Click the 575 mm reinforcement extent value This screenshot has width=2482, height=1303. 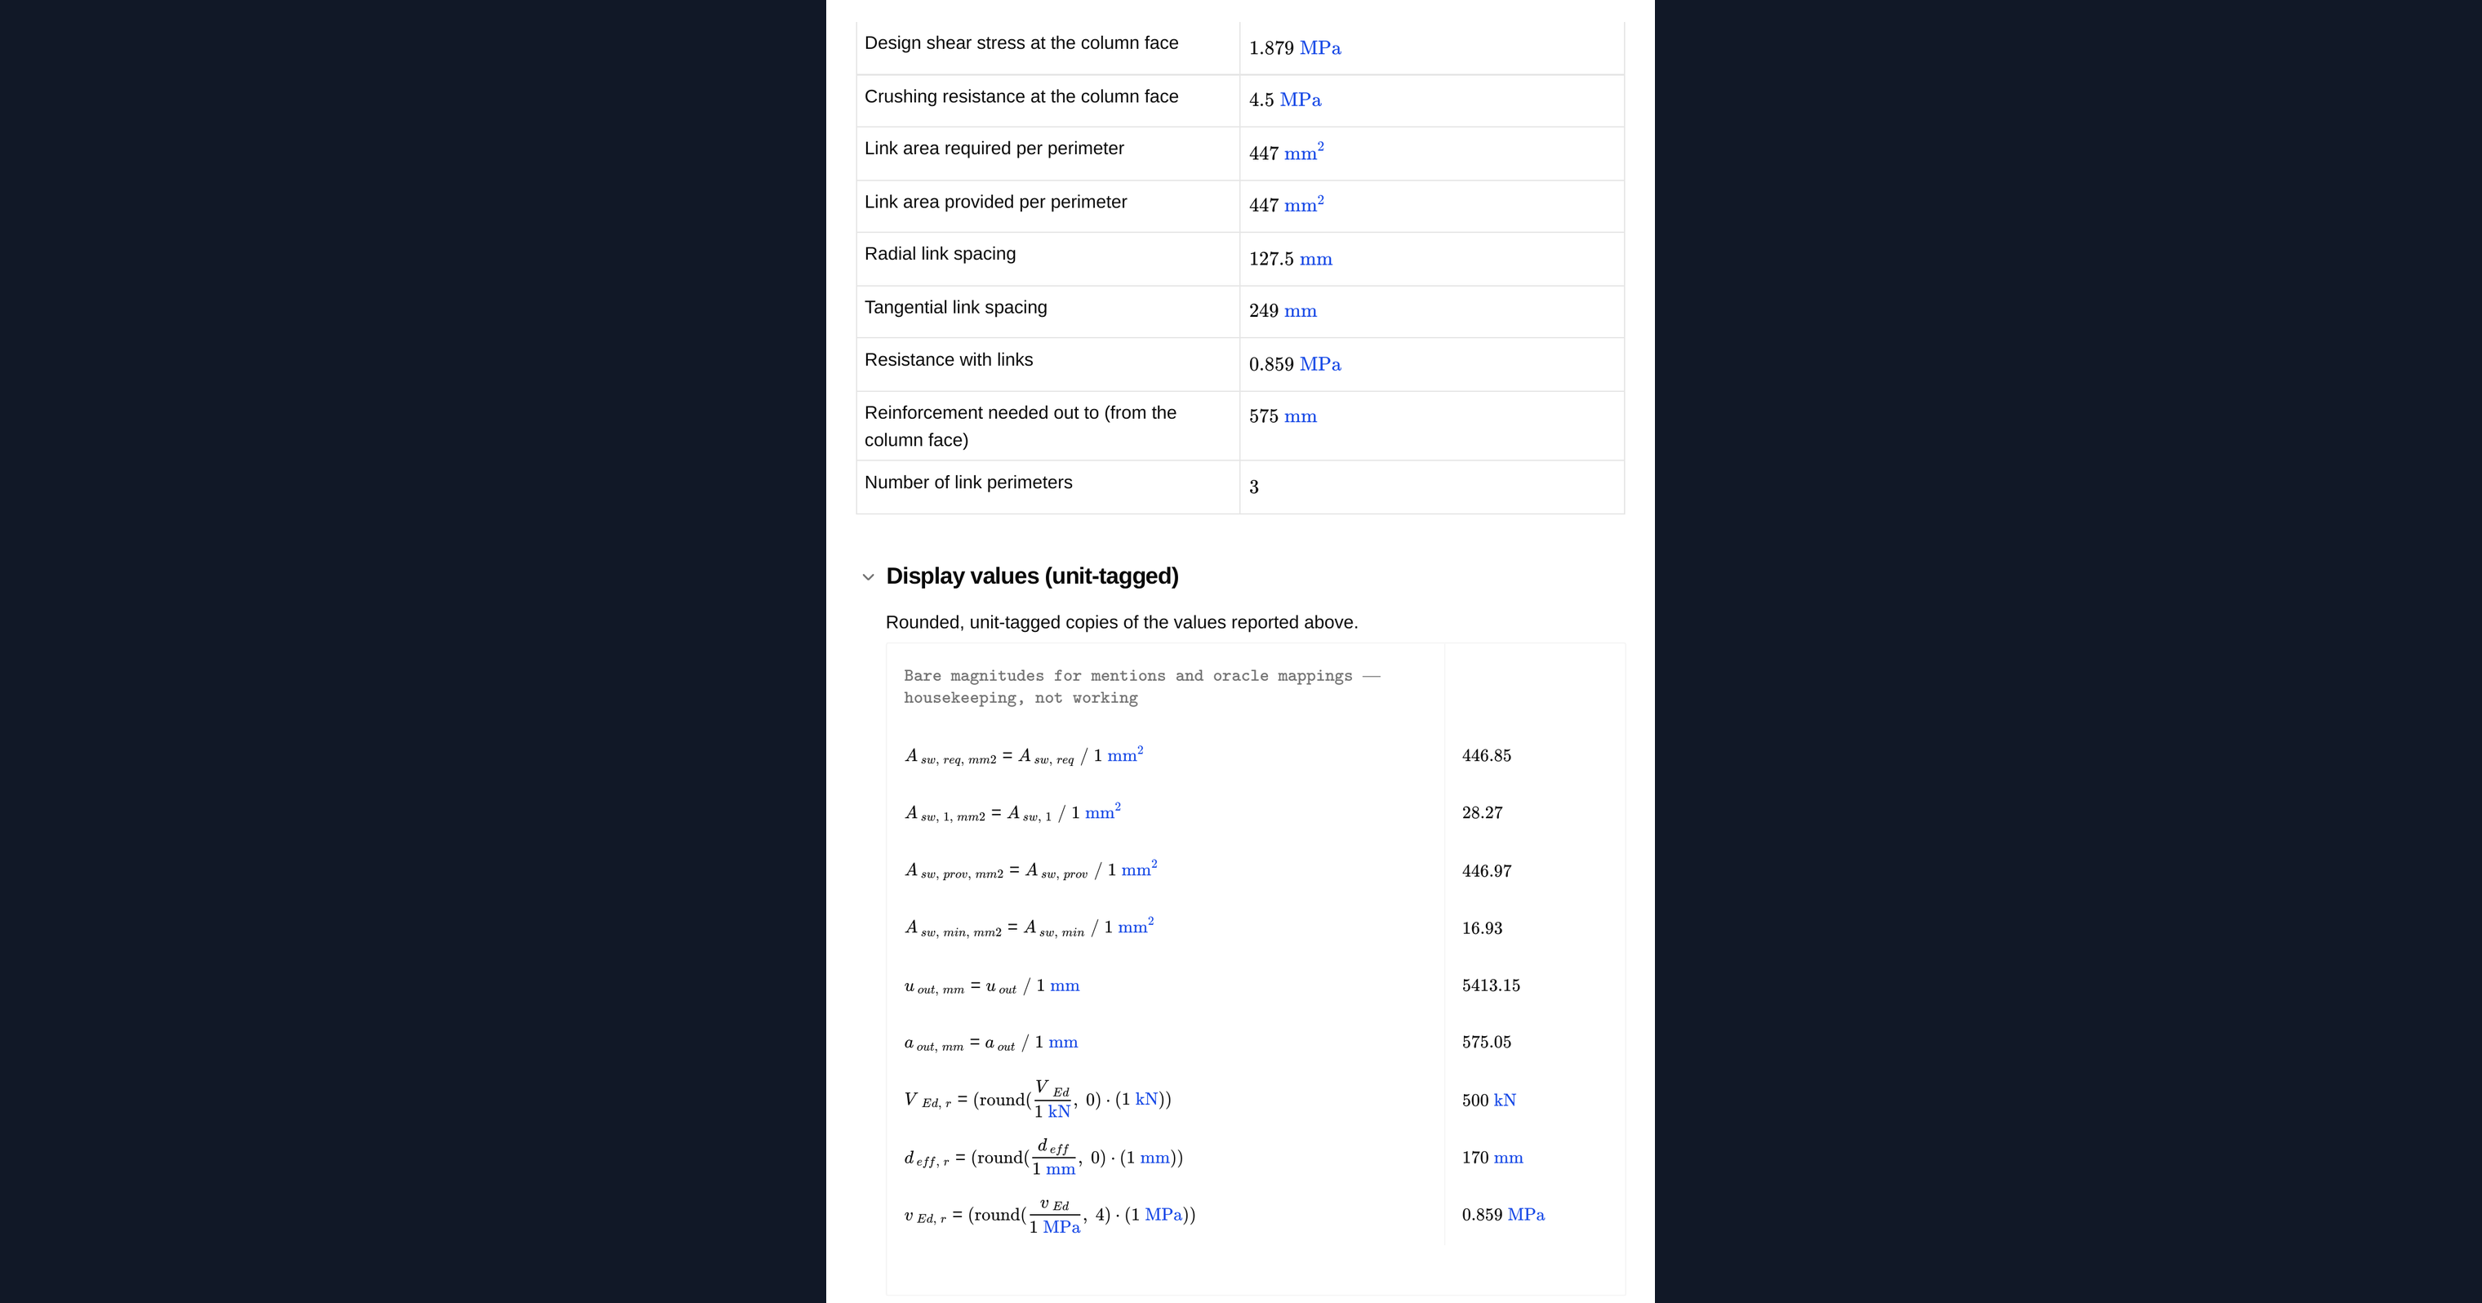(1283, 416)
